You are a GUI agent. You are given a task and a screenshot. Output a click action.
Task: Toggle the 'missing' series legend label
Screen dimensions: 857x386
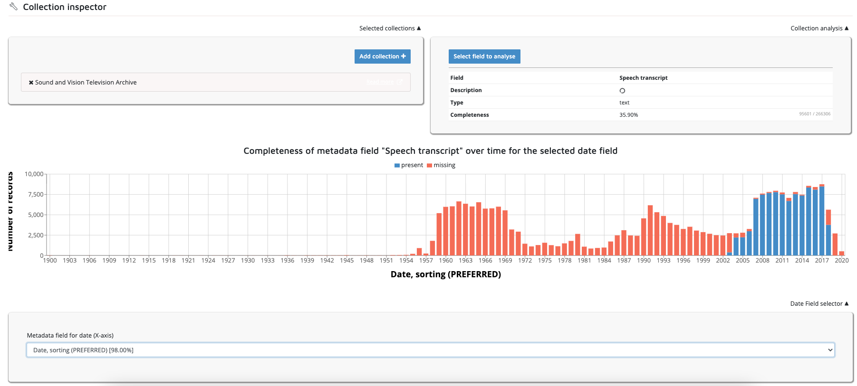pyautogui.click(x=444, y=165)
